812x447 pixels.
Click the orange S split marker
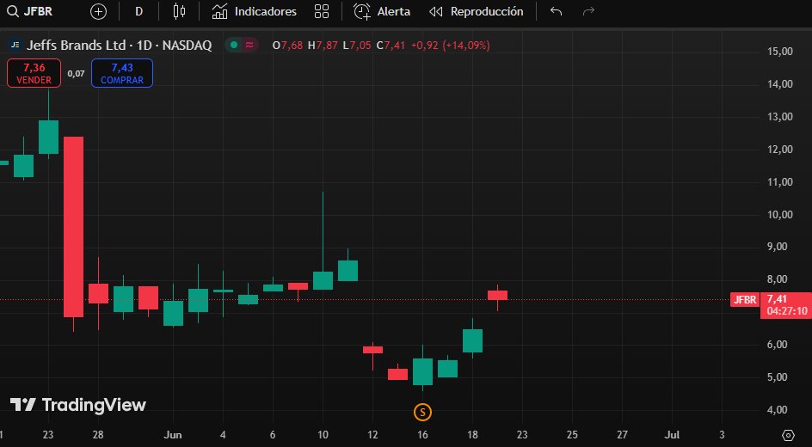422,413
